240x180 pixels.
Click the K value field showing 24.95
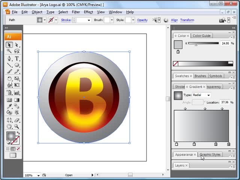(x=225, y=43)
